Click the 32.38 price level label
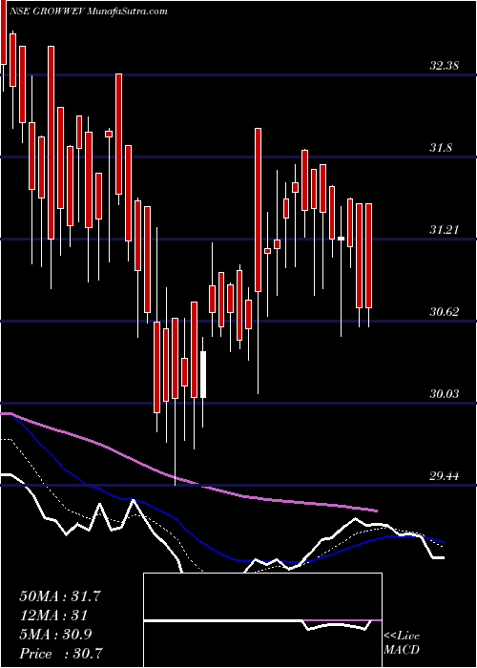477x668 pixels. [x=444, y=66]
